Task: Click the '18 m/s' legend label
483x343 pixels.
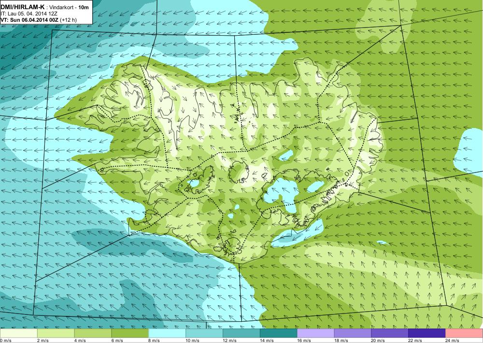Action: click(341, 341)
